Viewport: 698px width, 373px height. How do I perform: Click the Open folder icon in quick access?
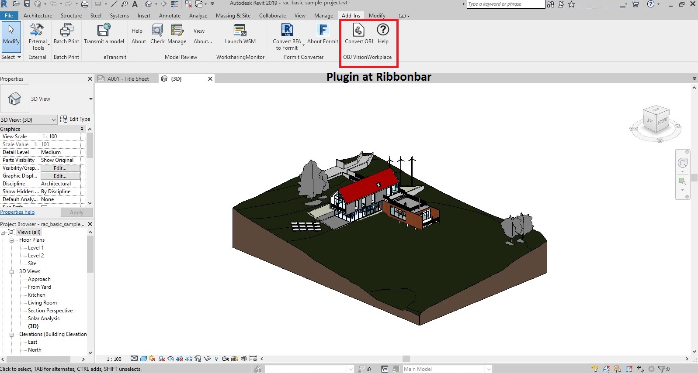pyautogui.click(x=16, y=4)
